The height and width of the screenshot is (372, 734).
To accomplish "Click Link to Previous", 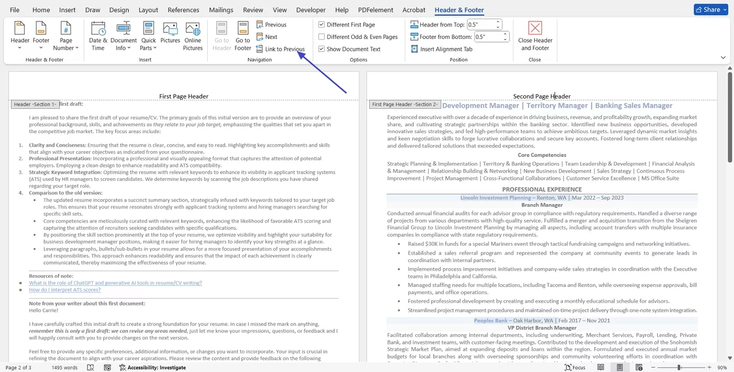I will coord(281,49).
